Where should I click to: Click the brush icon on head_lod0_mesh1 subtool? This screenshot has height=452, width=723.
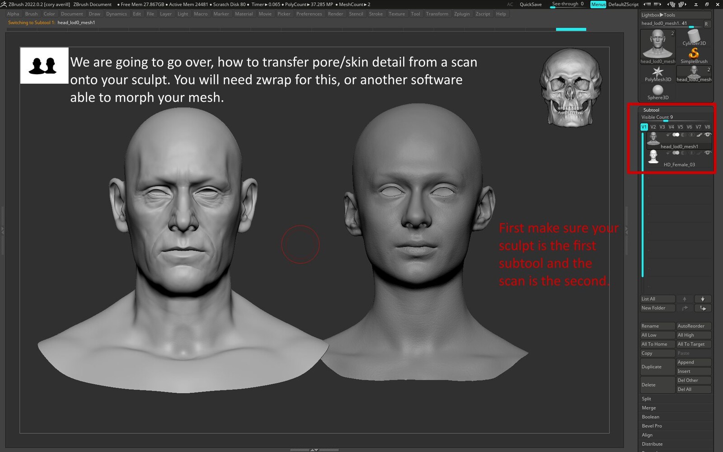coord(700,135)
